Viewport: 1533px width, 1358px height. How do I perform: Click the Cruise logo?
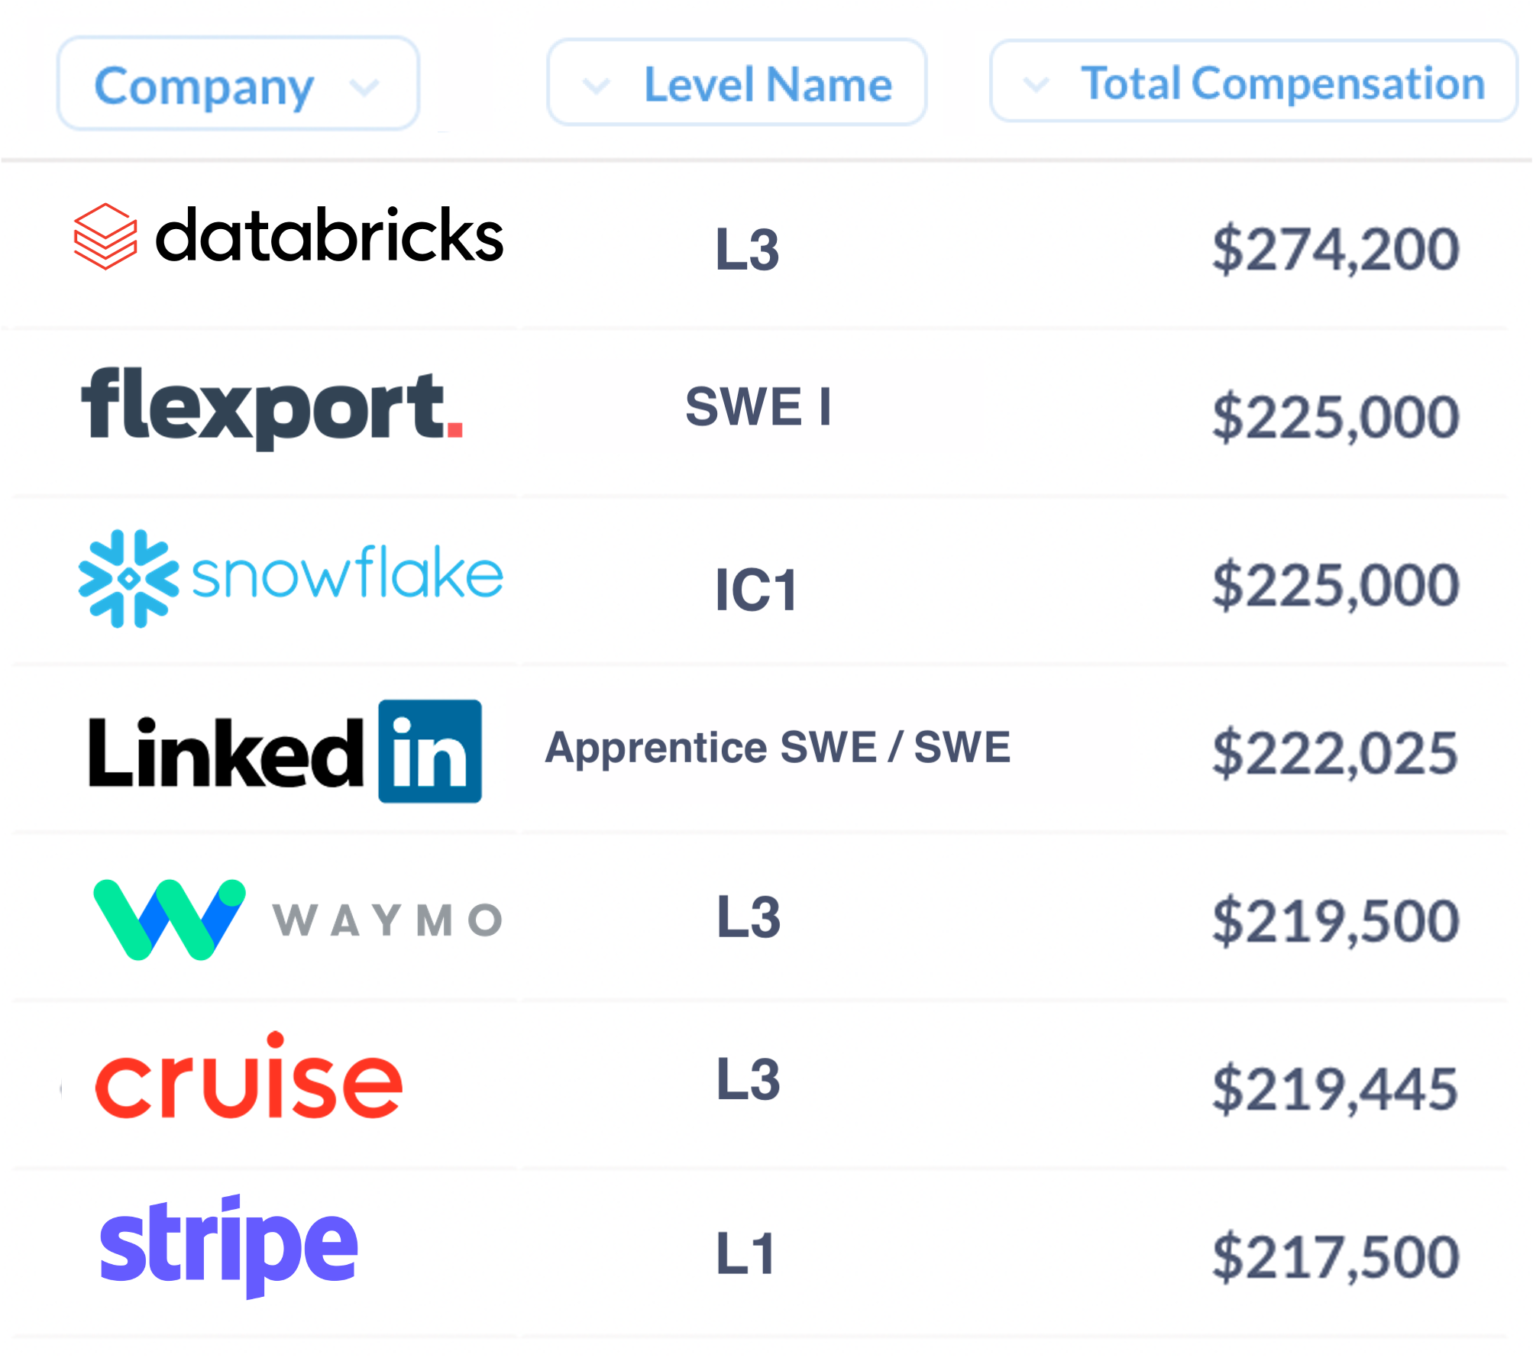[248, 1075]
